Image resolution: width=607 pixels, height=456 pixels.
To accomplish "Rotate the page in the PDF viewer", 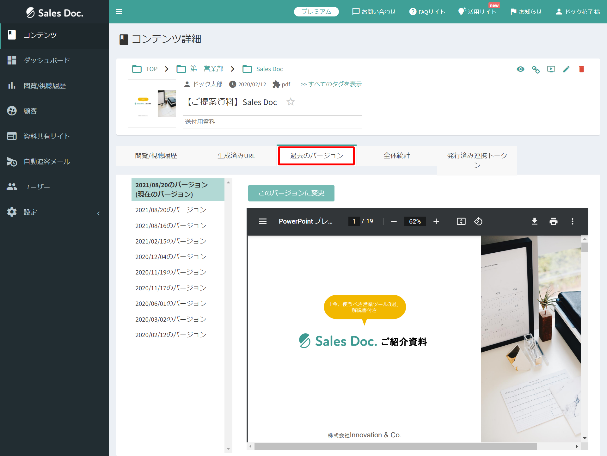I will (x=478, y=221).
